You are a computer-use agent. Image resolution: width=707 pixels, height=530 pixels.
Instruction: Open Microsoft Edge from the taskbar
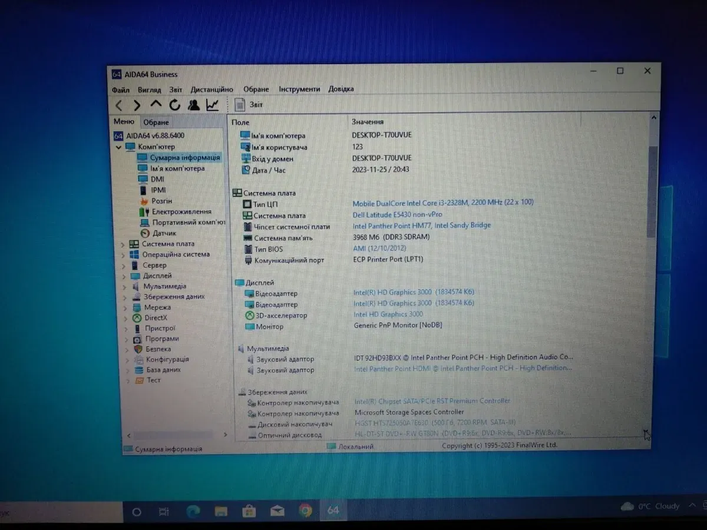pyautogui.click(x=193, y=511)
